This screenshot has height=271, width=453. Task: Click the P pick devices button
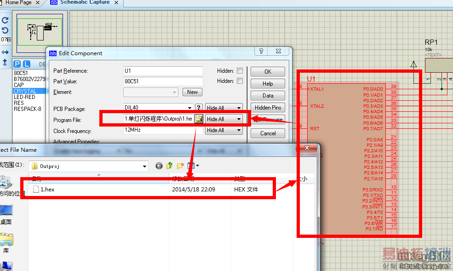coord(17,64)
